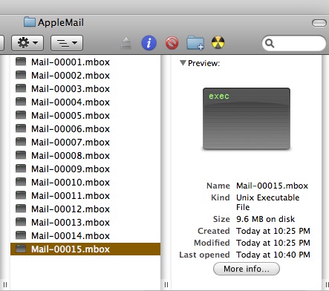
Task: Click the Last opened time 10:40 PM
Action: 292,255
